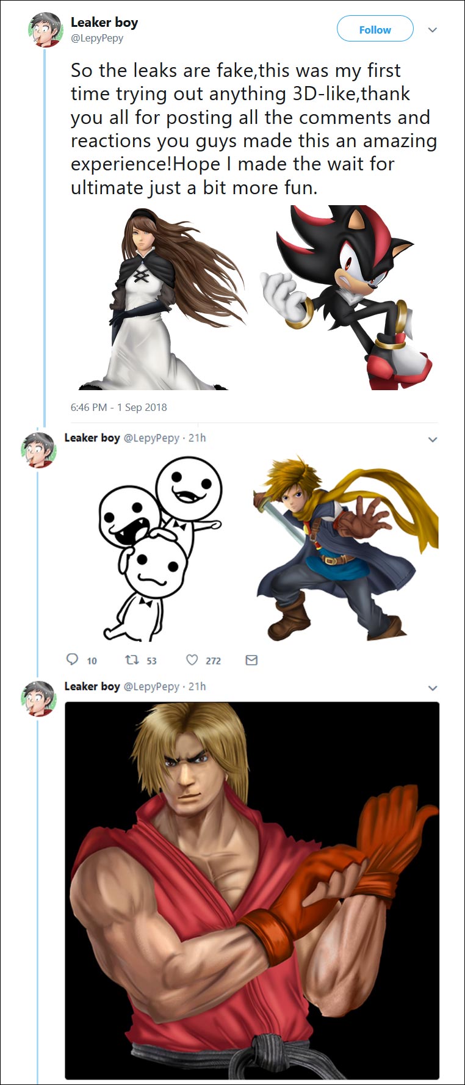Select the 21h timestamp on the second tweet
This screenshot has height=1085, width=465.
pos(198,437)
